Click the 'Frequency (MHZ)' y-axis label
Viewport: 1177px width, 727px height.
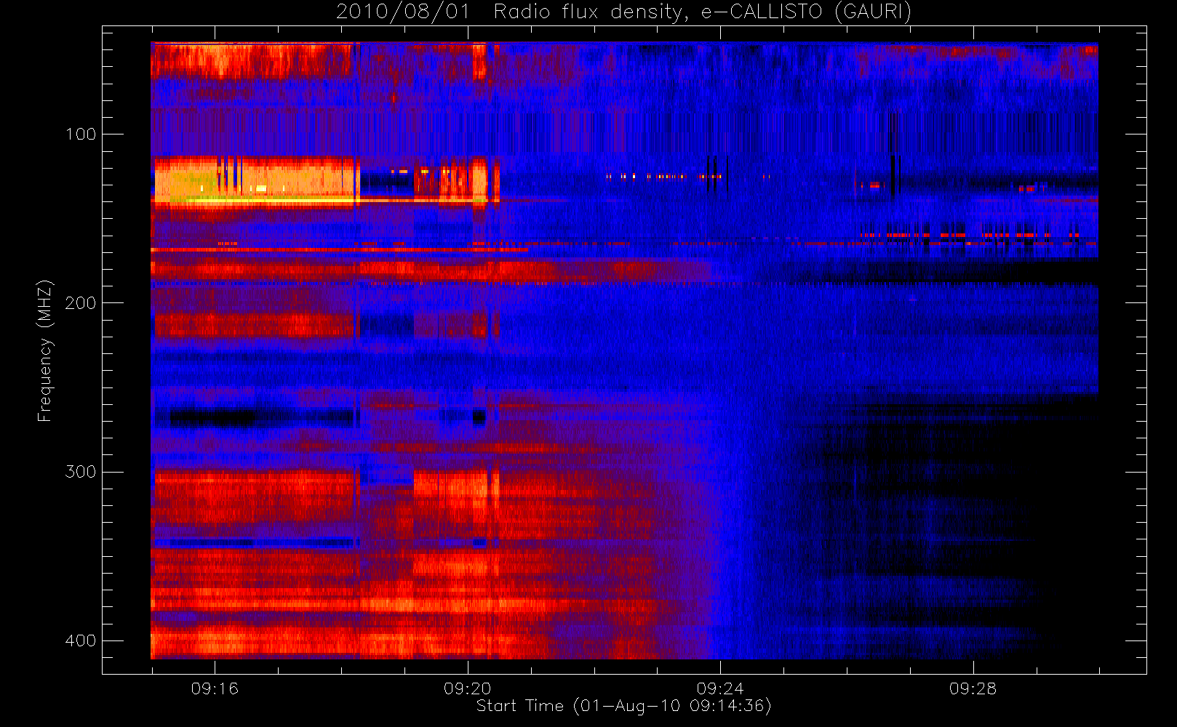pyautogui.click(x=45, y=350)
